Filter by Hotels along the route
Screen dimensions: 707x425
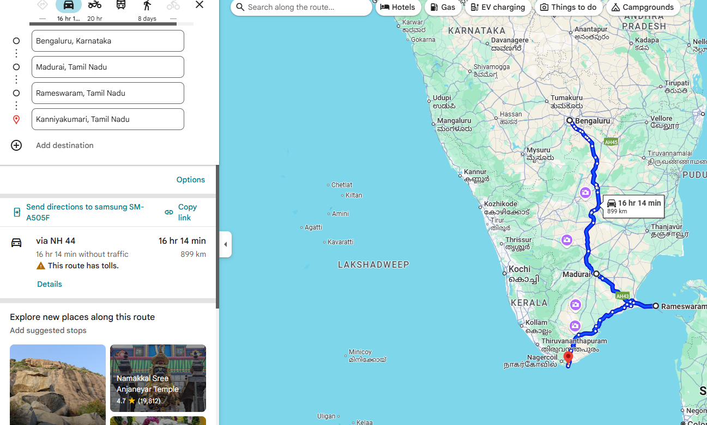click(398, 7)
